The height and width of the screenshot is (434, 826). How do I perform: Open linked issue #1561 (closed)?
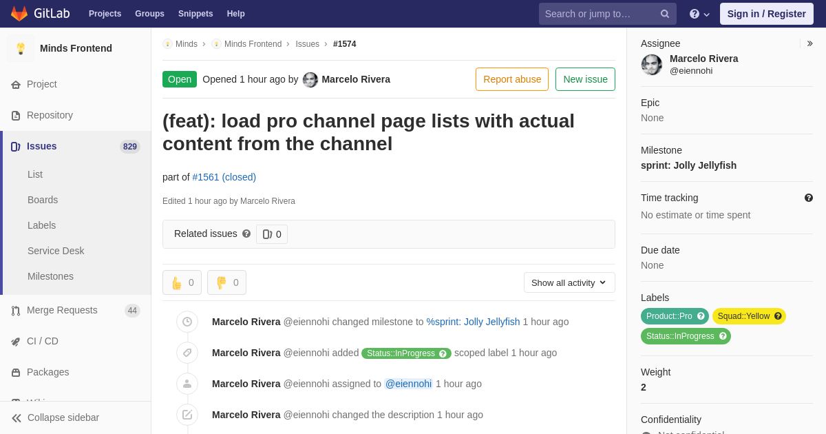click(224, 177)
